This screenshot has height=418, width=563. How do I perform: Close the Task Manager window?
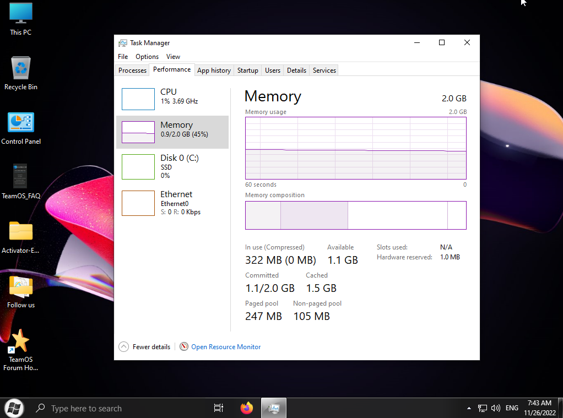click(x=467, y=43)
